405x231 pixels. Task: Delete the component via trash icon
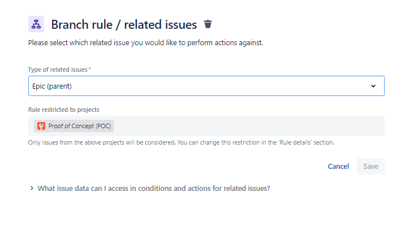pyautogui.click(x=208, y=24)
